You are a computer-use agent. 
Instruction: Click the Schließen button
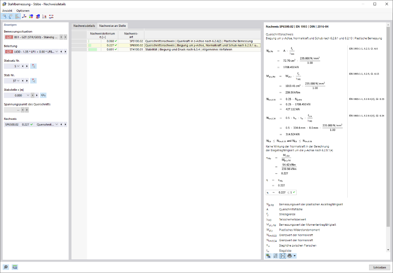click(379, 267)
